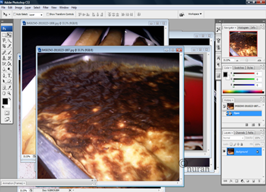Select the Open history state
This screenshot has width=266, height=192.
(x=244, y=113)
